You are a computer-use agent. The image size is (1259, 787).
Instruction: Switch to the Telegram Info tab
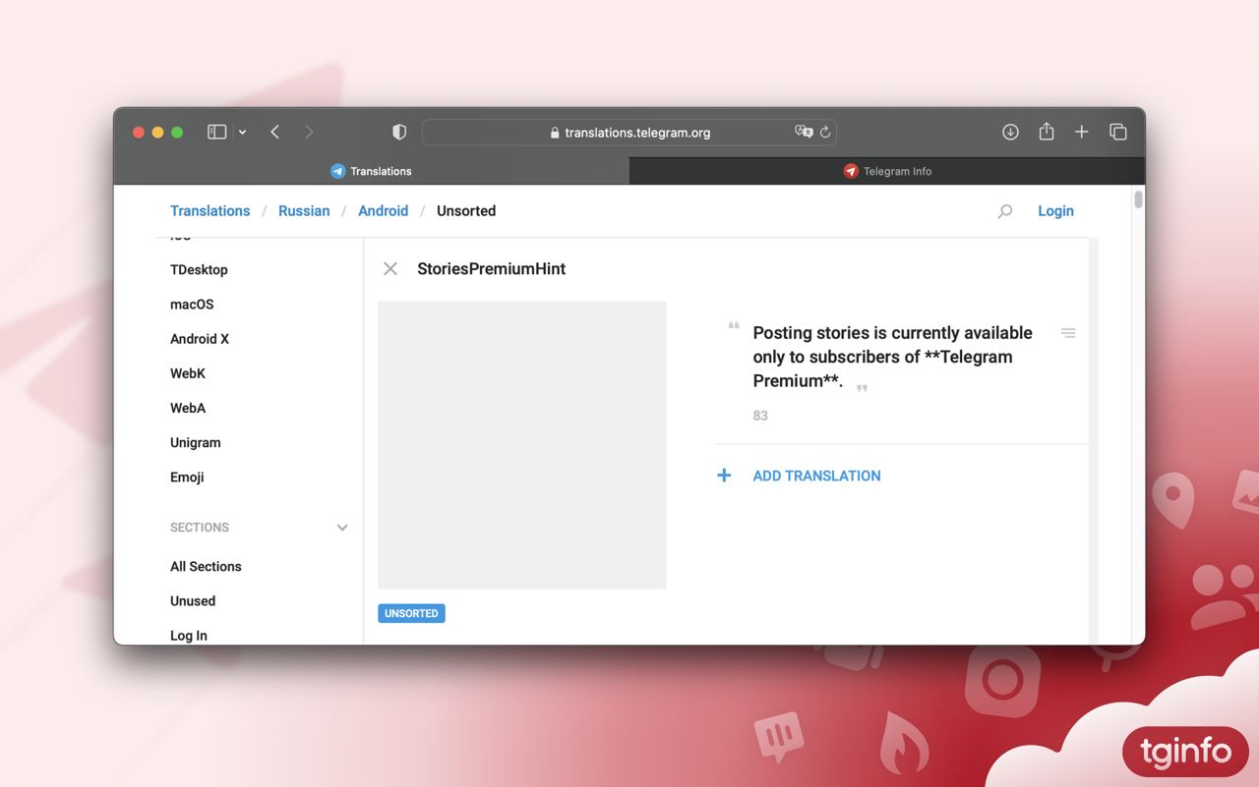click(887, 171)
